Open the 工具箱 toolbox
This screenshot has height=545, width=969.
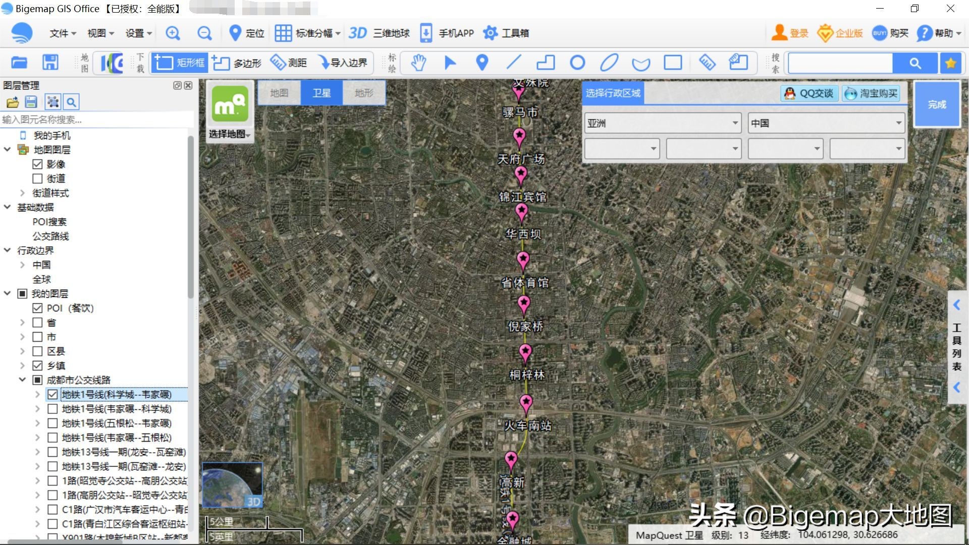click(506, 33)
